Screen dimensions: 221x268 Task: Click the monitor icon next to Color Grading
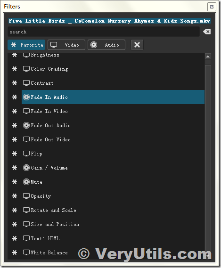point(26,69)
